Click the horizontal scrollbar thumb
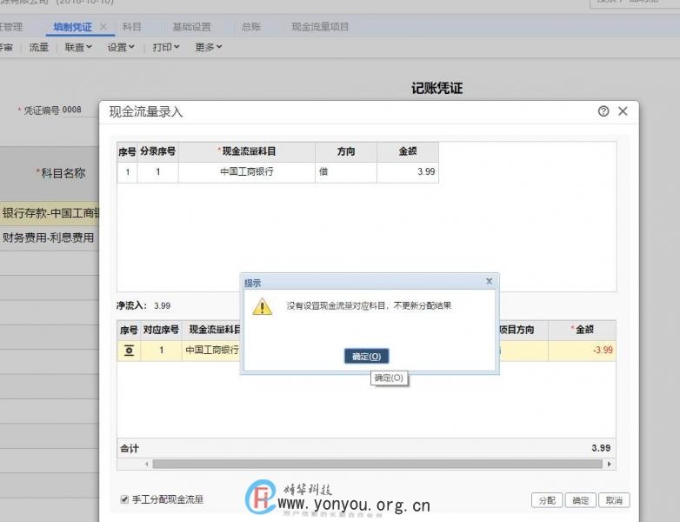This screenshot has height=522, width=680. coord(377,464)
